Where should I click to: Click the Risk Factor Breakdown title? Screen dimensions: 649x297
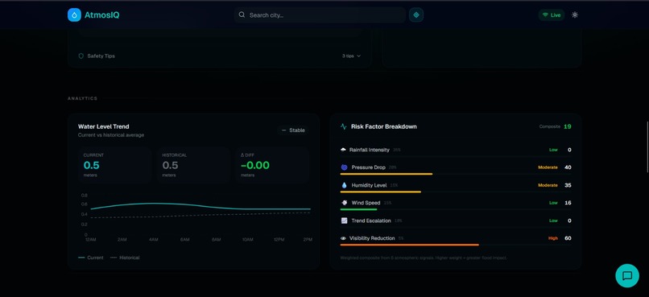pos(384,126)
